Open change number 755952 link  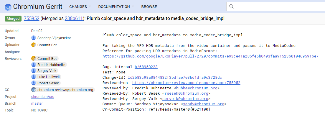[32, 19]
